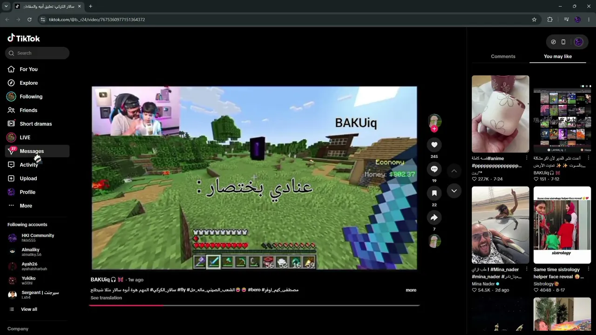Close the TikTok browser tab
This screenshot has height=335, width=596.
(79, 7)
